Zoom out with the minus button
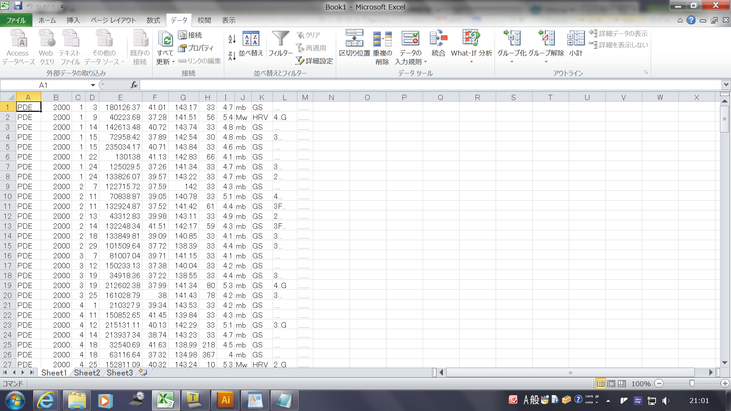731x411 pixels. 659,384
